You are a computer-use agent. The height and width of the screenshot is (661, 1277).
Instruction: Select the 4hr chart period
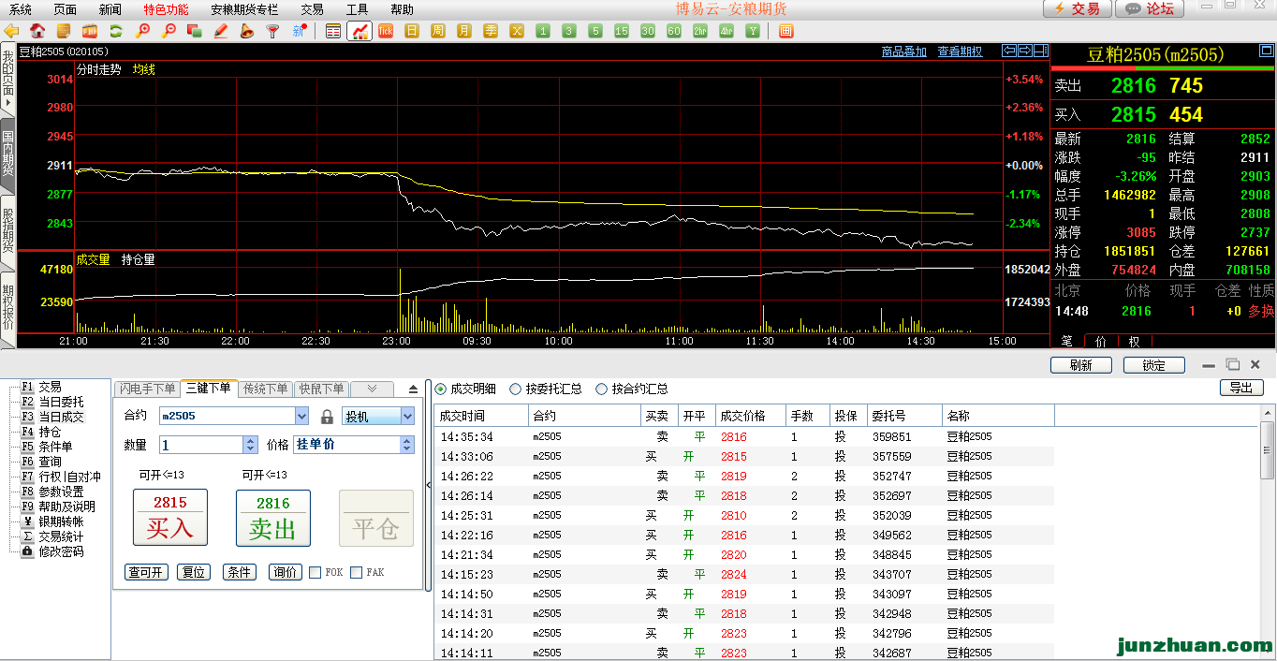727,31
